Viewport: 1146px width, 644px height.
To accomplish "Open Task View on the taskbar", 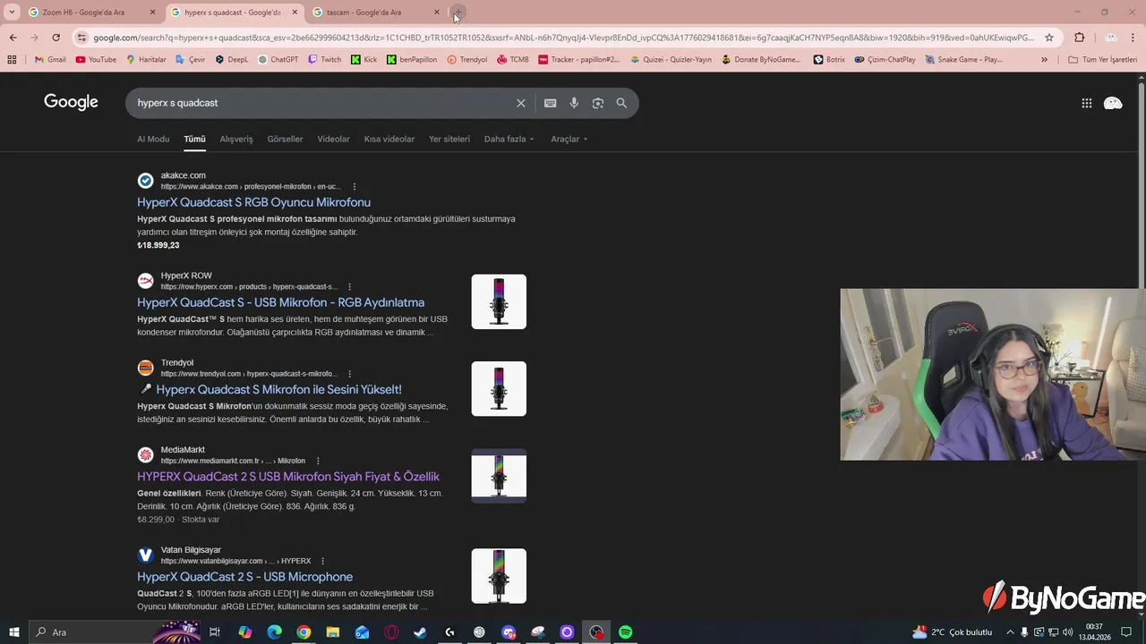I will click(215, 632).
